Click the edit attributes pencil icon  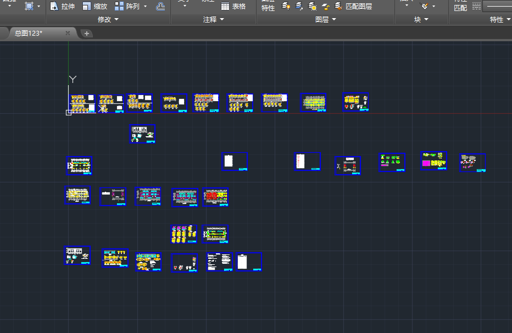pos(425,6)
